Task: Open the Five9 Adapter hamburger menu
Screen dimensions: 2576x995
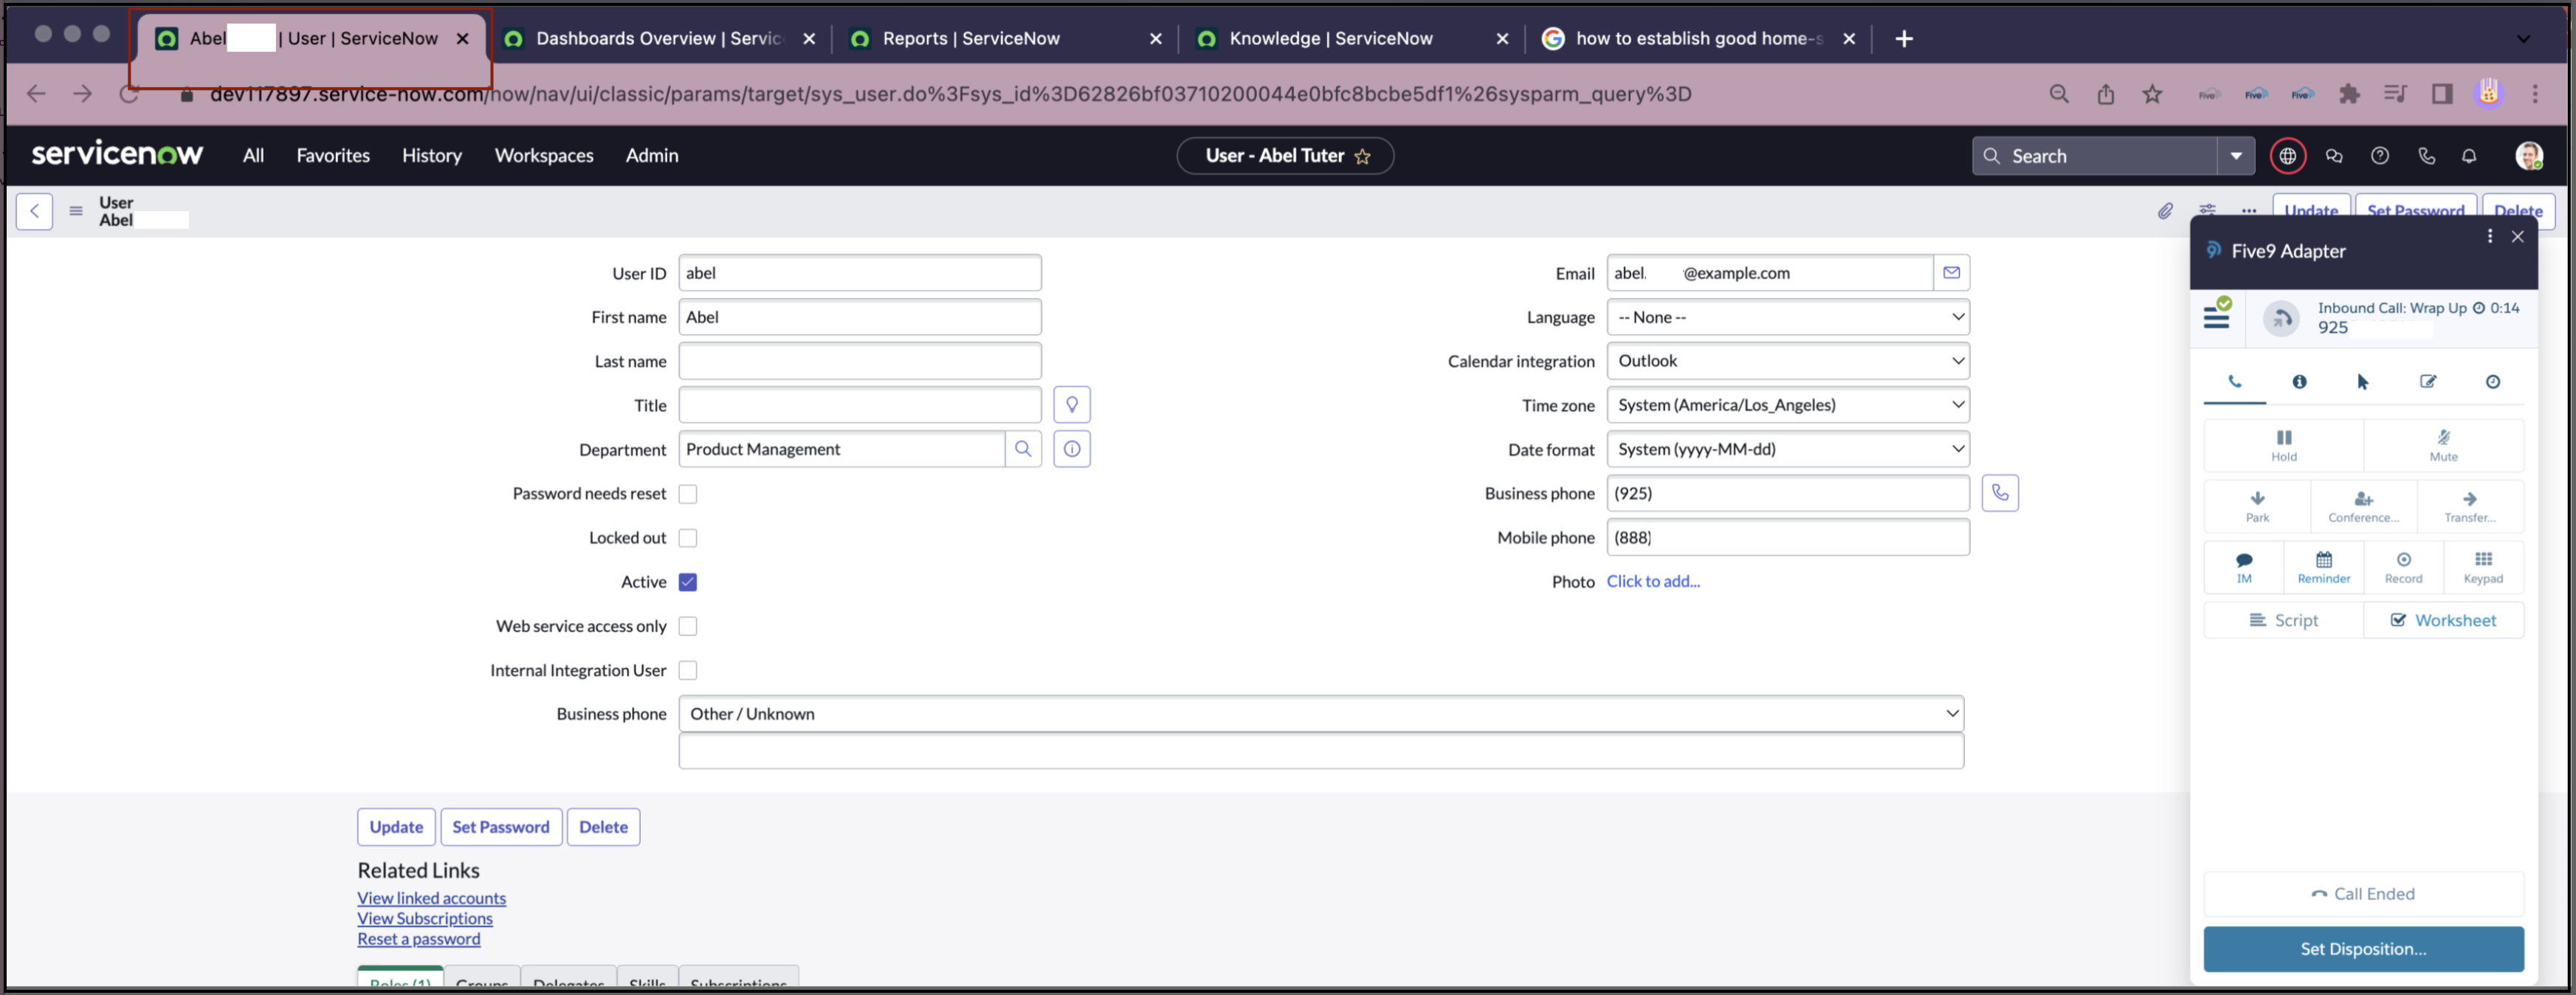Action: pyautogui.click(x=2216, y=318)
